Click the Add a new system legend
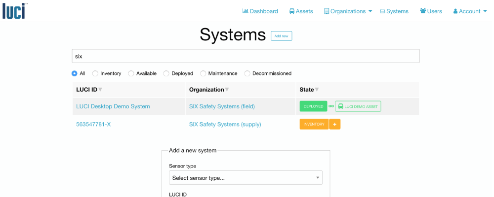 click(193, 151)
